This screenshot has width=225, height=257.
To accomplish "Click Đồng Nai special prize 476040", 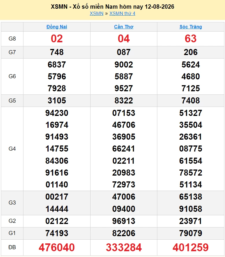I will (x=57, y=247).
